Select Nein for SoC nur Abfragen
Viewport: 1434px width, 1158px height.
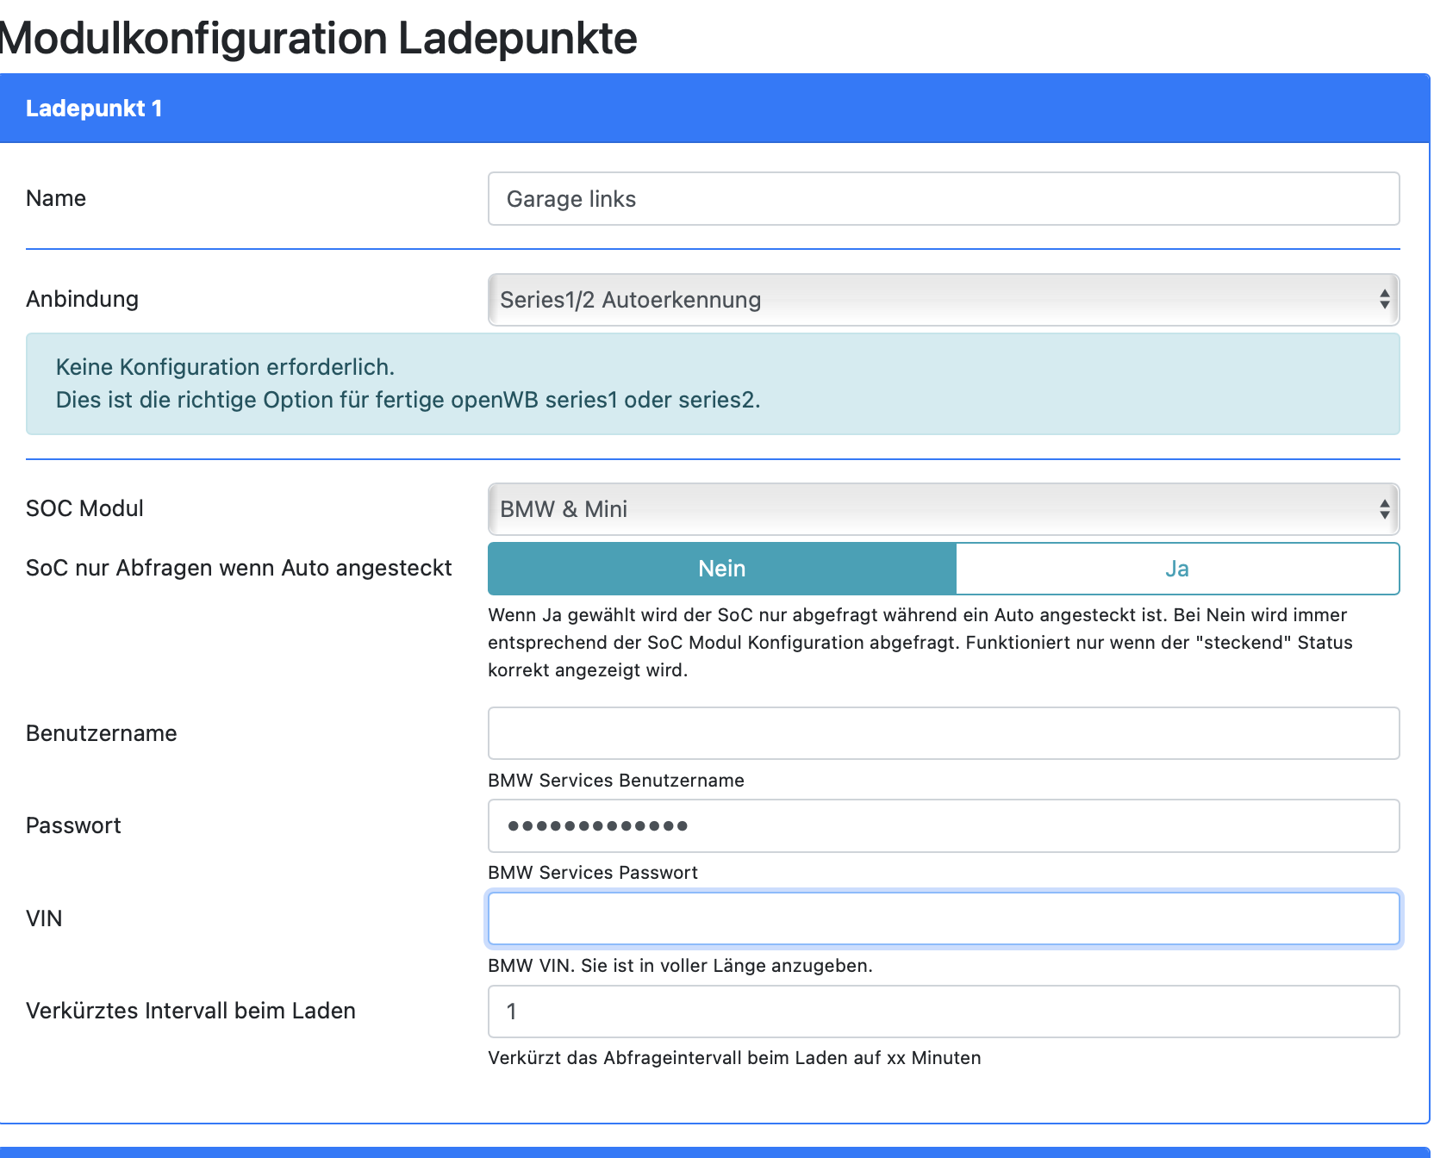click(722, 569)
